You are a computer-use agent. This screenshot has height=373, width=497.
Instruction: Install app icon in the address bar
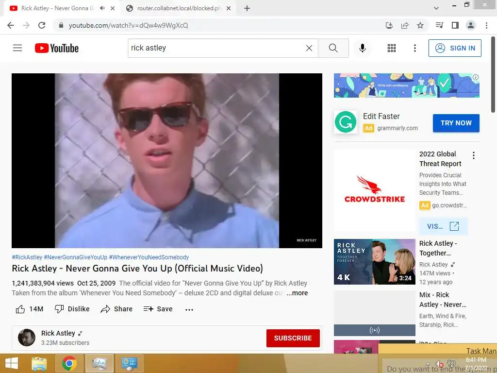click(x=389, y=25)
